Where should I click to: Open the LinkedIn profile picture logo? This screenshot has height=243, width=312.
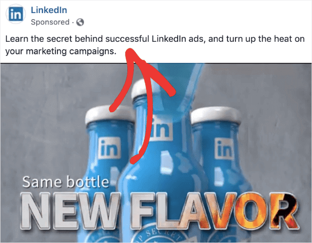pos(16,14)
